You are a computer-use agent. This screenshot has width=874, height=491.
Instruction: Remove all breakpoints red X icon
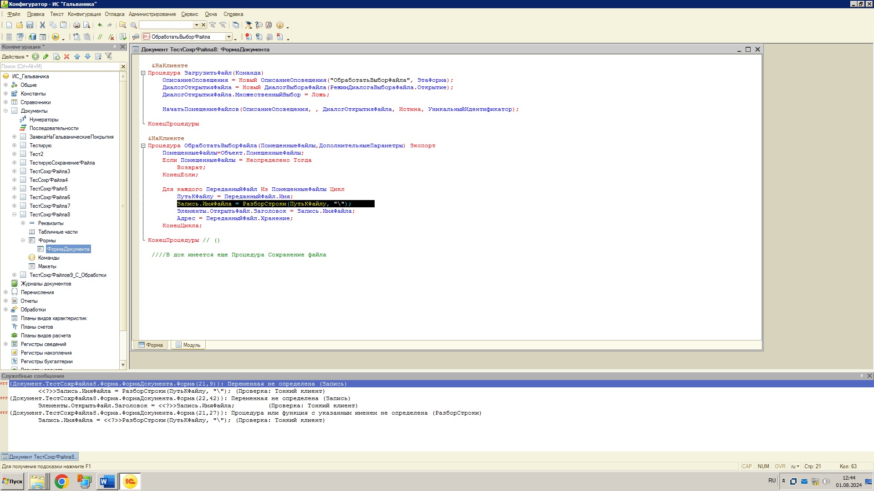[280, 37]
